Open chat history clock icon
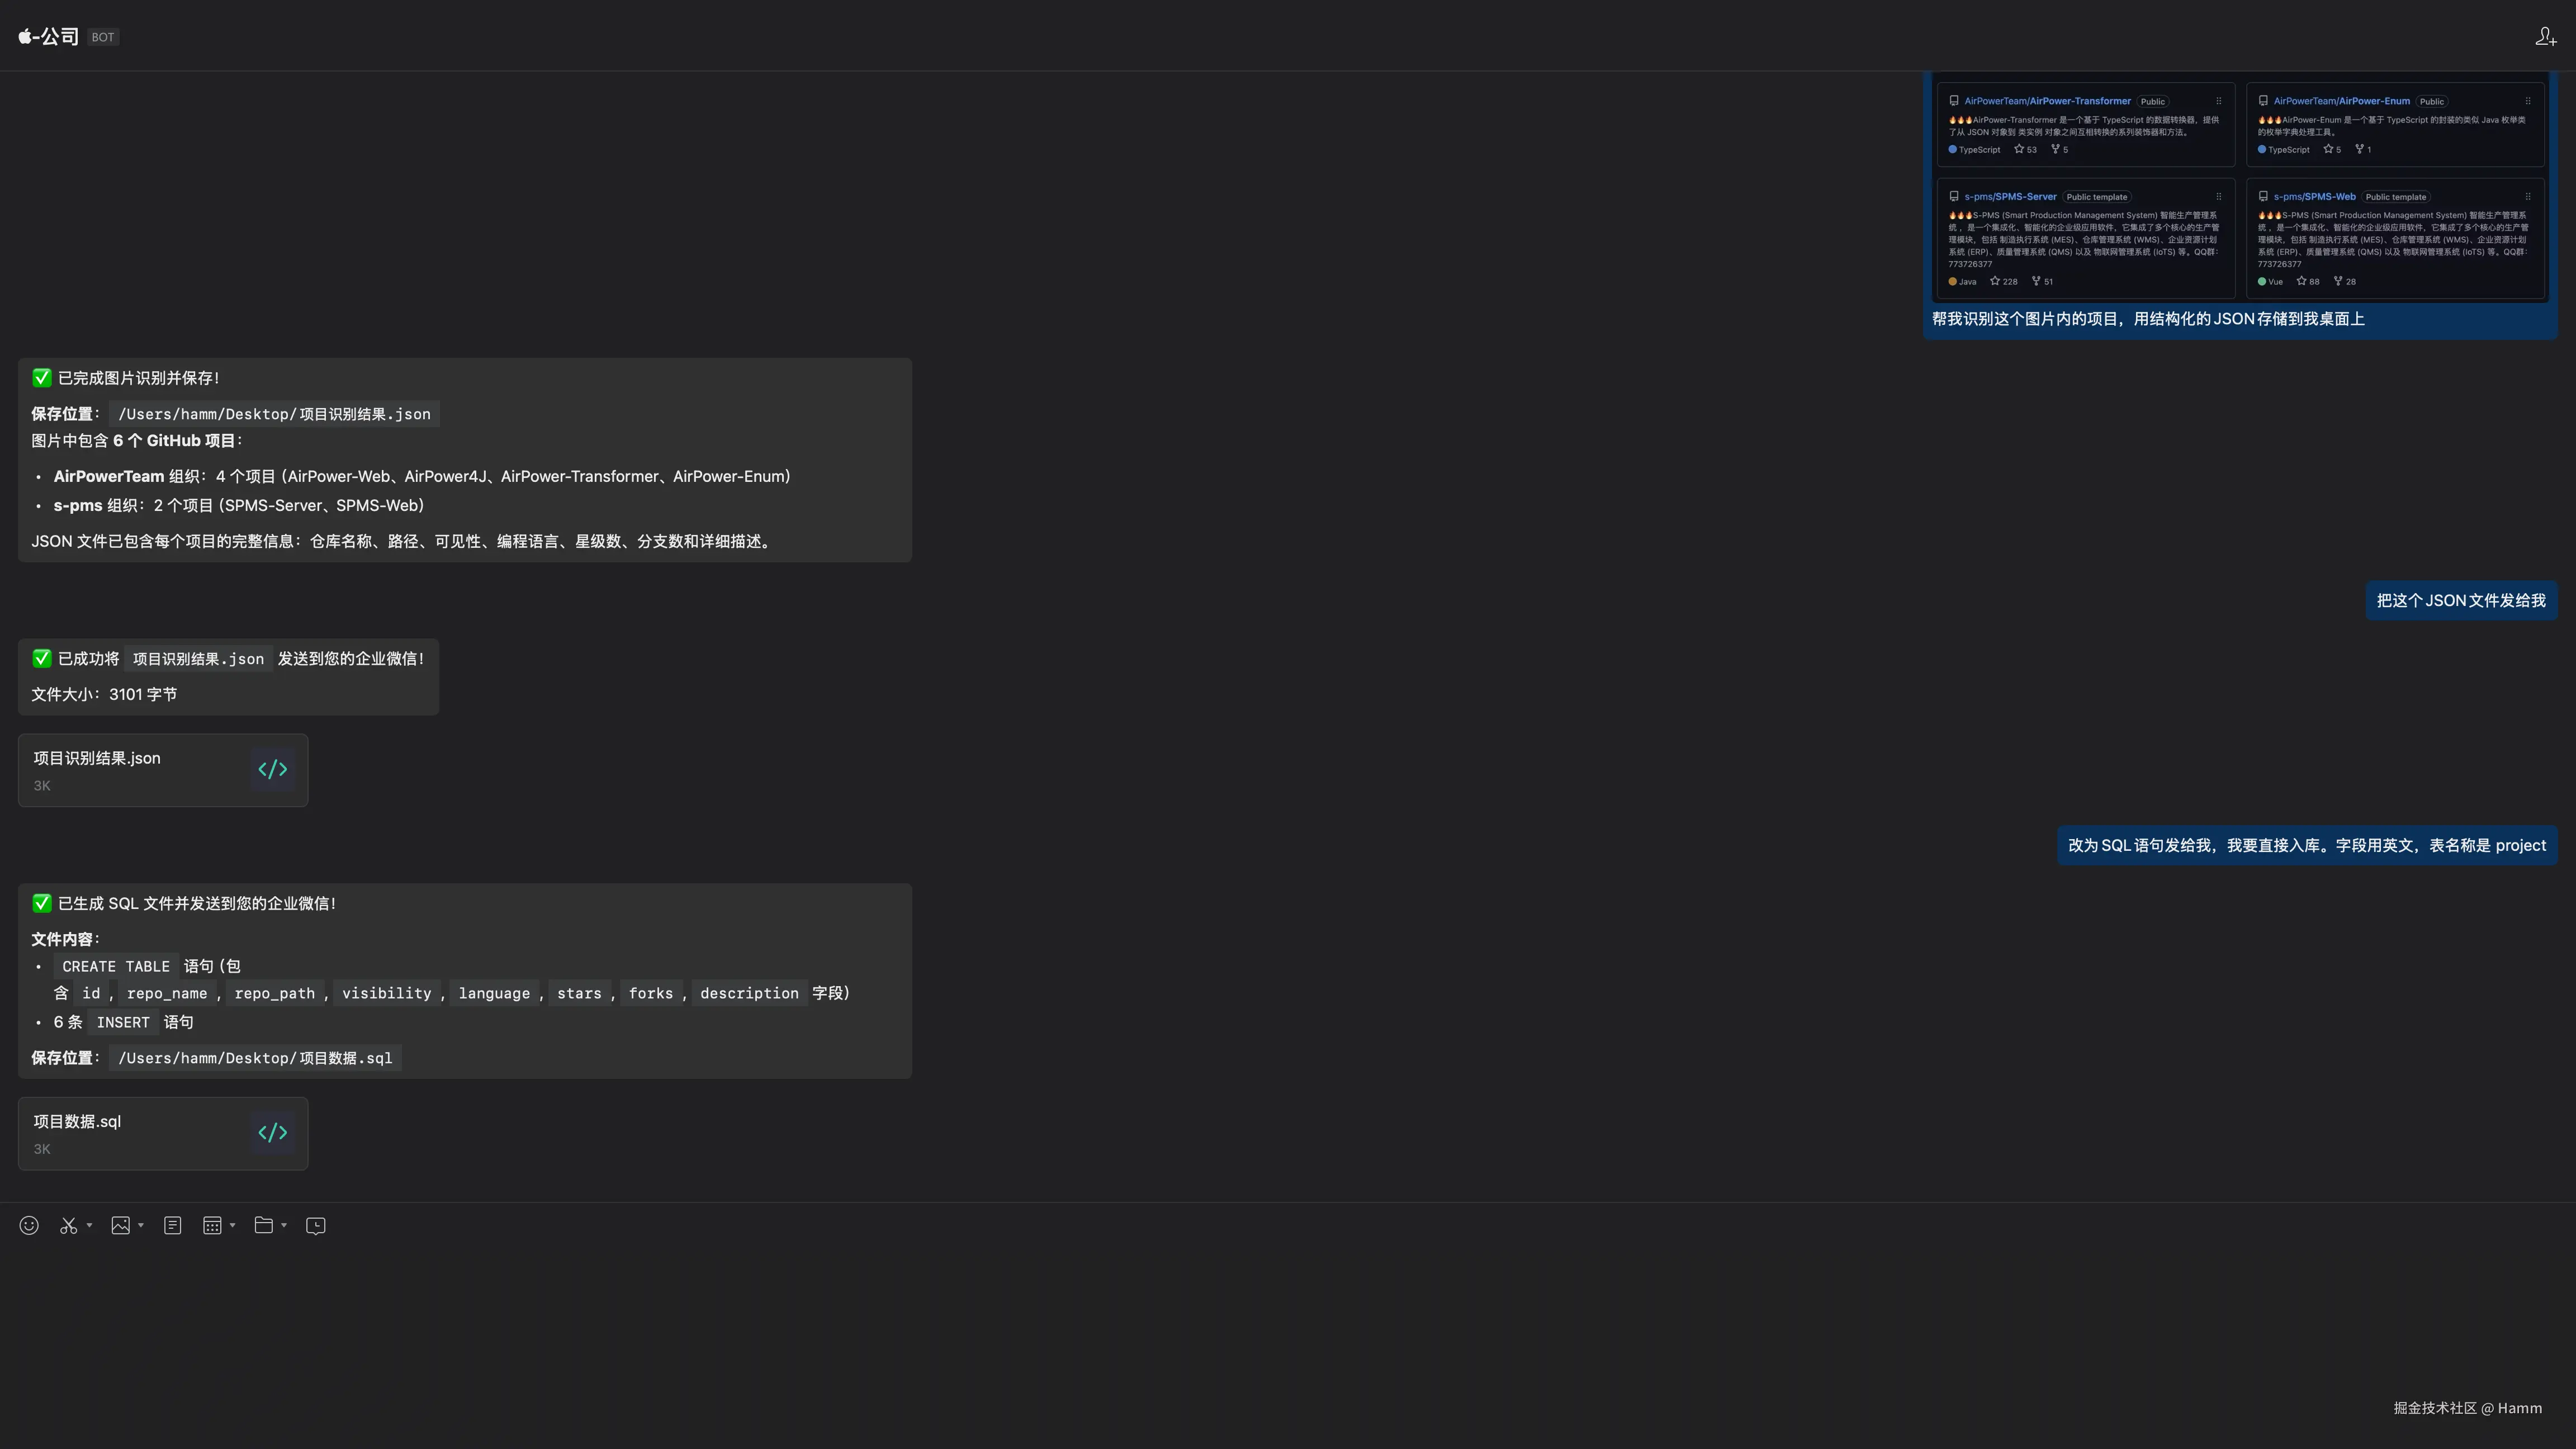The height and width of the screenshot is (1449, 2576). tap(316, 1225)
